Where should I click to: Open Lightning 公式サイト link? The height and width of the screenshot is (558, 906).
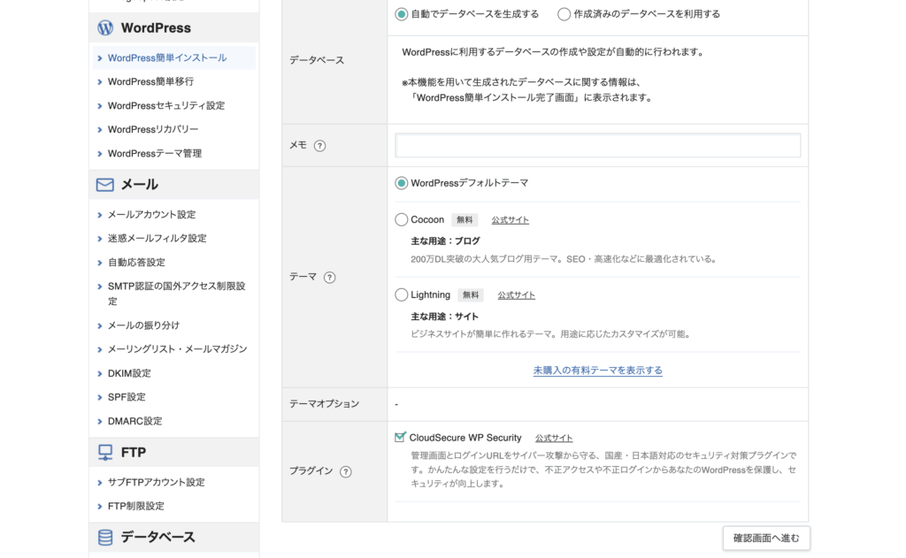click(x=517, y=295)
